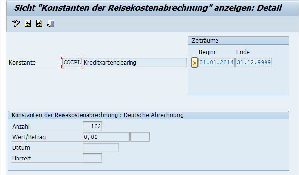
Task: Click the empty Datum field
Action: coord(101,147)
